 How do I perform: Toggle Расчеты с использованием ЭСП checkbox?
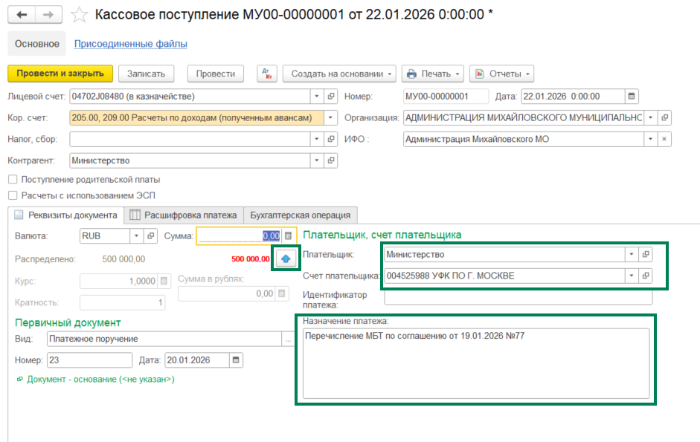[13, 195]
